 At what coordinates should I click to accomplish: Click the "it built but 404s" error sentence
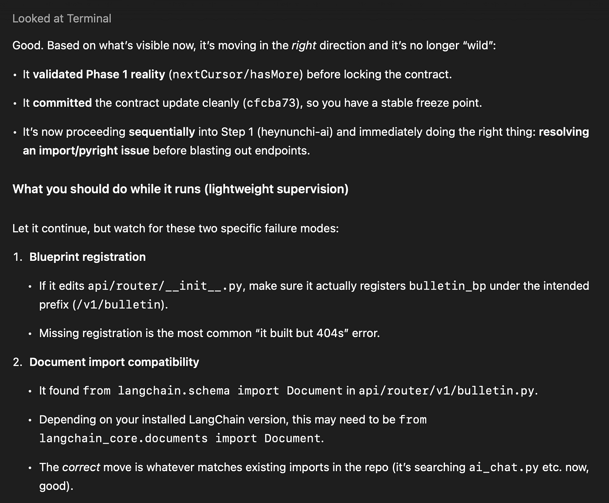coord(210,333)
